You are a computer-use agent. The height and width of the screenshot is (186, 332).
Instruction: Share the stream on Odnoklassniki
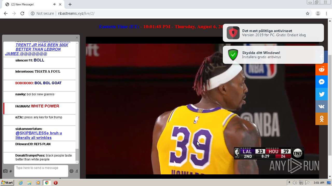click(x=322, y=119)
